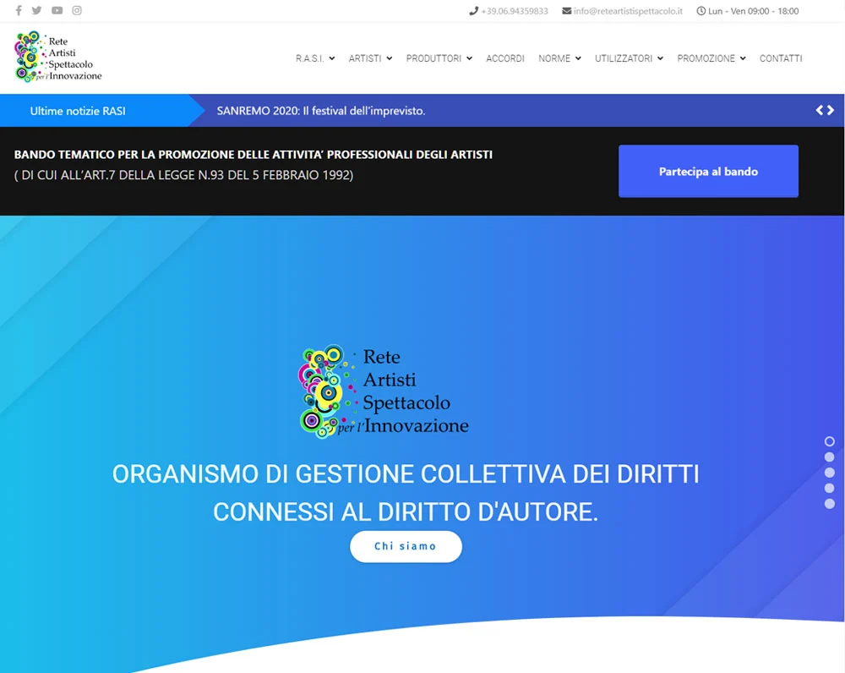Visit the RASI YouTube channel
The width and height of the screenshot is (845, 673).
pyautogui.click(x=57, y=11)
